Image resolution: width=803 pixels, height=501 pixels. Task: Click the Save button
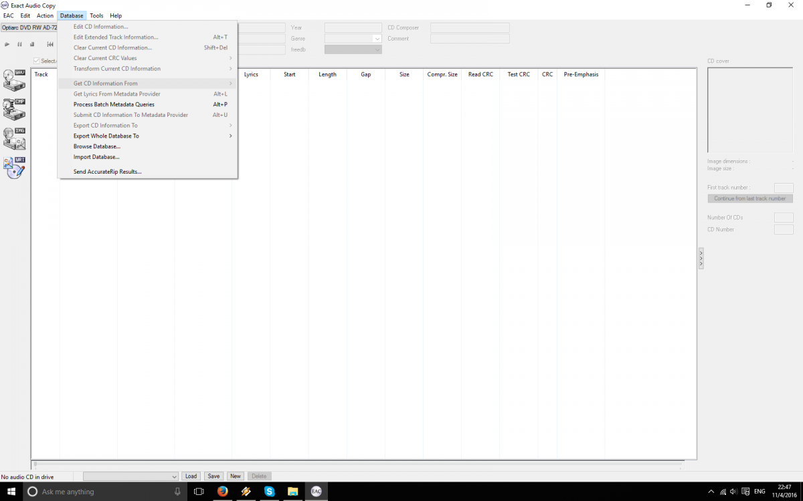(x=213, y=476)
